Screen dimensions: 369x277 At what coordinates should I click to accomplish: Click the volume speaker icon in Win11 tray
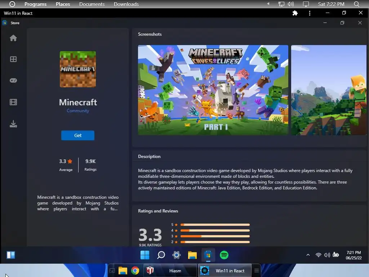coord(327,255)
